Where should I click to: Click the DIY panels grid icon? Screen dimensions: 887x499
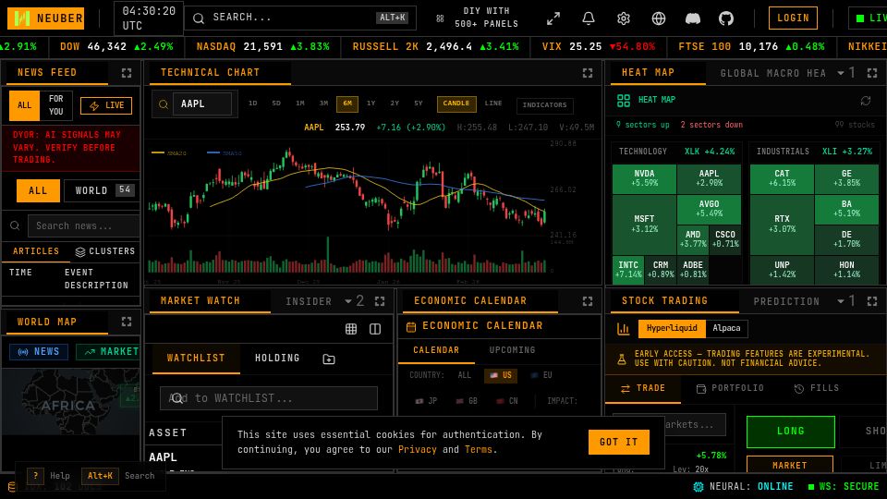coord(440,18)
